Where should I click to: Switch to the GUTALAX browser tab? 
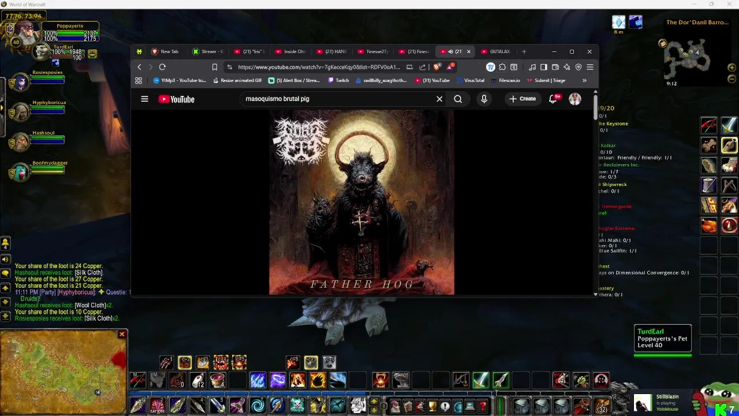(x=497, y=51)
